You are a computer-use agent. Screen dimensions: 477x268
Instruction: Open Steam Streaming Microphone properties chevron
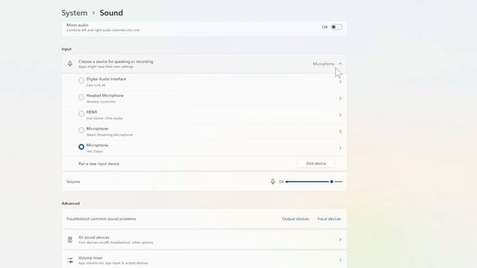pos(340,132)
